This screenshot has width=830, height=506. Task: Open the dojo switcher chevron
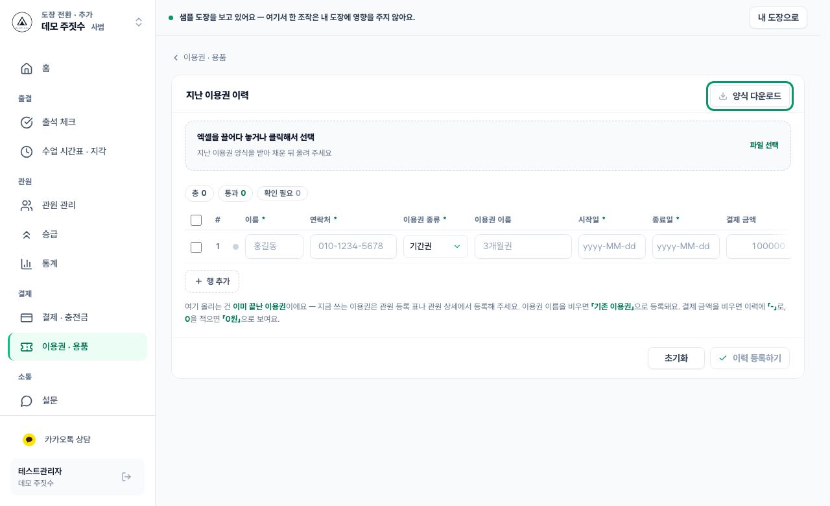pos(139,22)
